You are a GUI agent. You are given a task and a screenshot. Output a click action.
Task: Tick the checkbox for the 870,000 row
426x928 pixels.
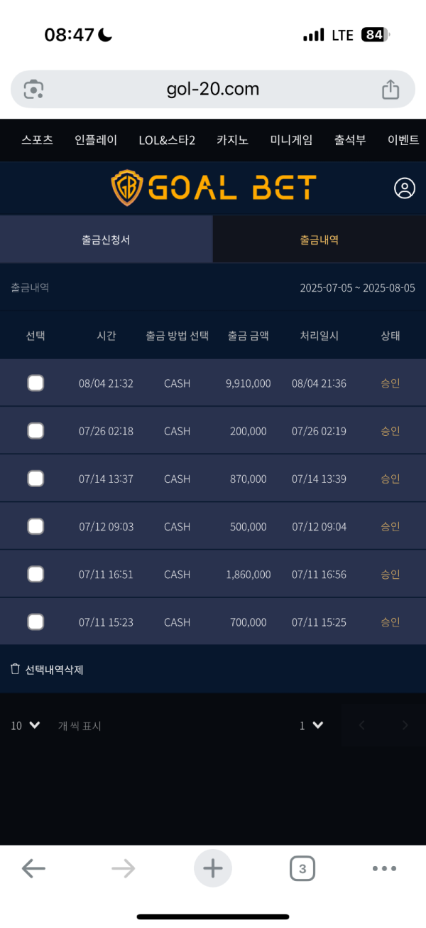35,479
